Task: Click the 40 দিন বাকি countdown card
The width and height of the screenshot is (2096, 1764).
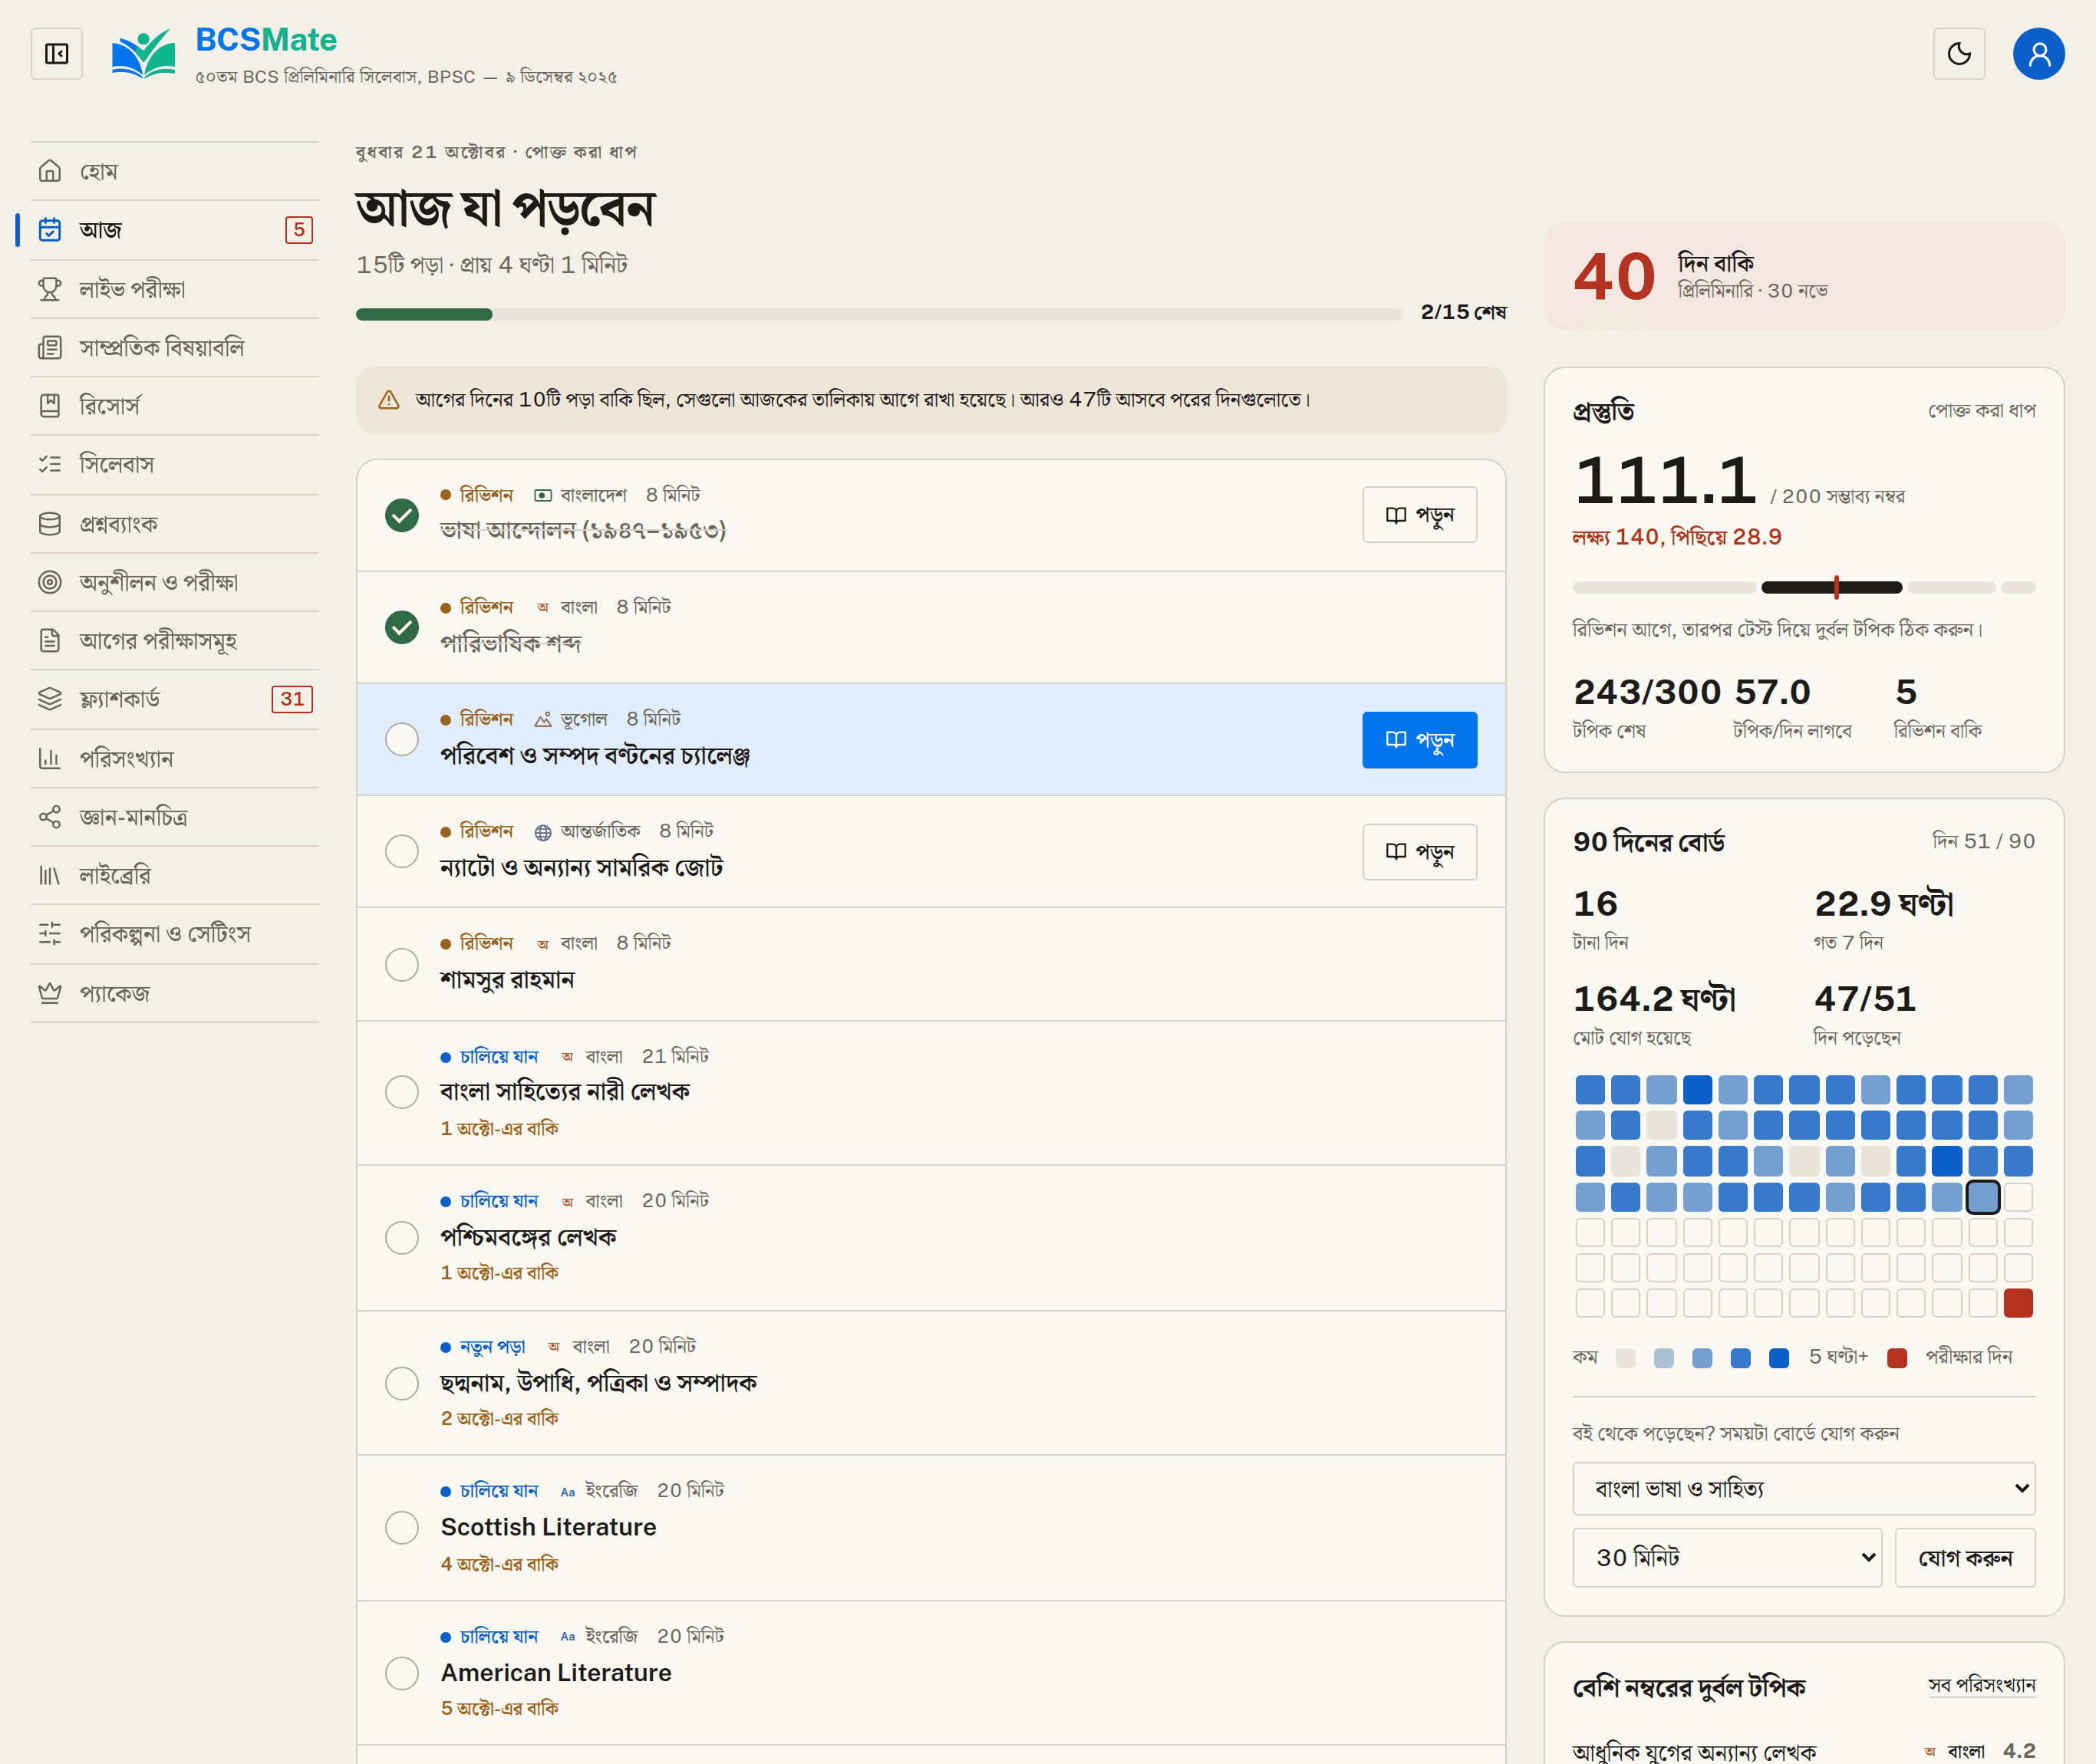Action: (1803, 276)
